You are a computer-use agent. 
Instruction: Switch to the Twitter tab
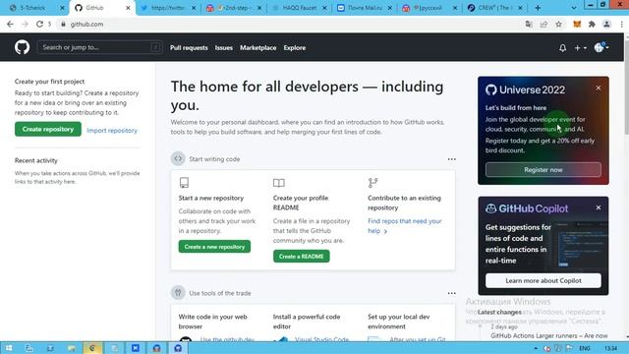tap(168, 8)
